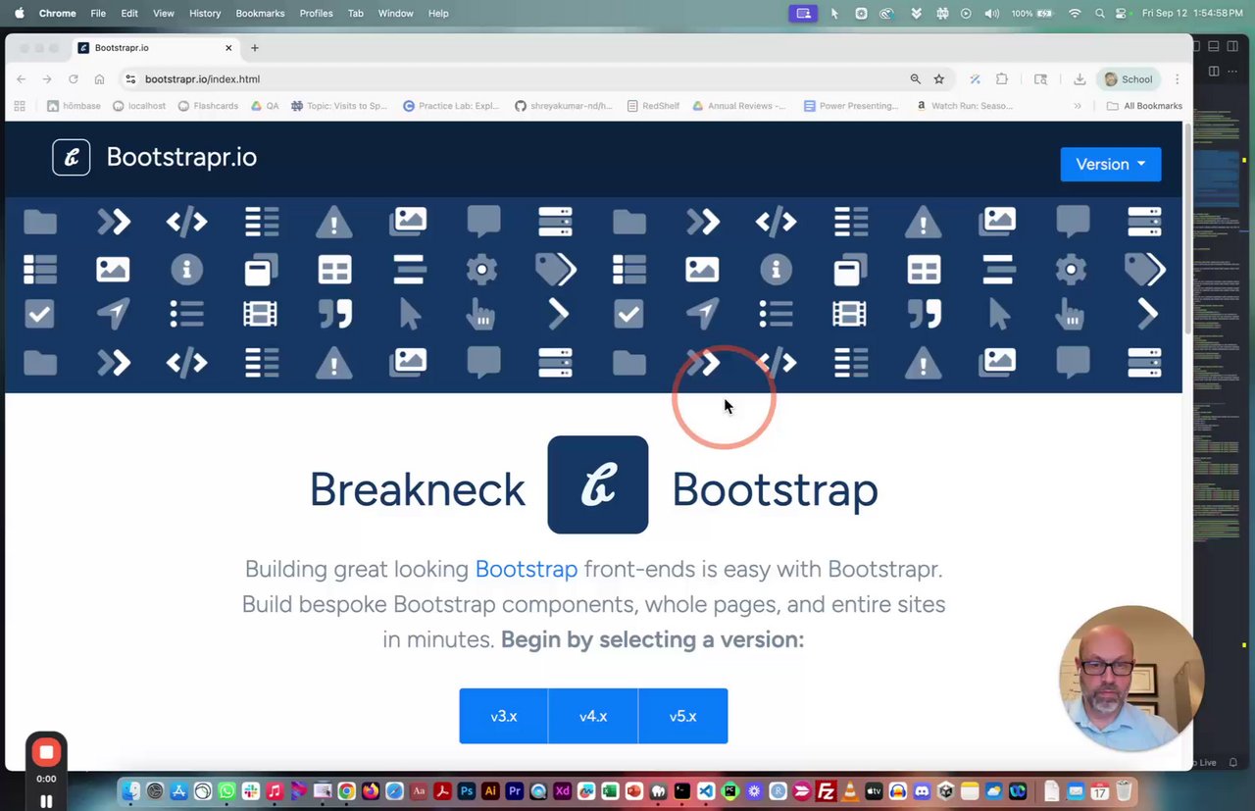Image resolution: width=1255 pixels, height=811 pixels.
Task: Open the Chrome extensions puzzle icon
Action: coord(1002,79)
